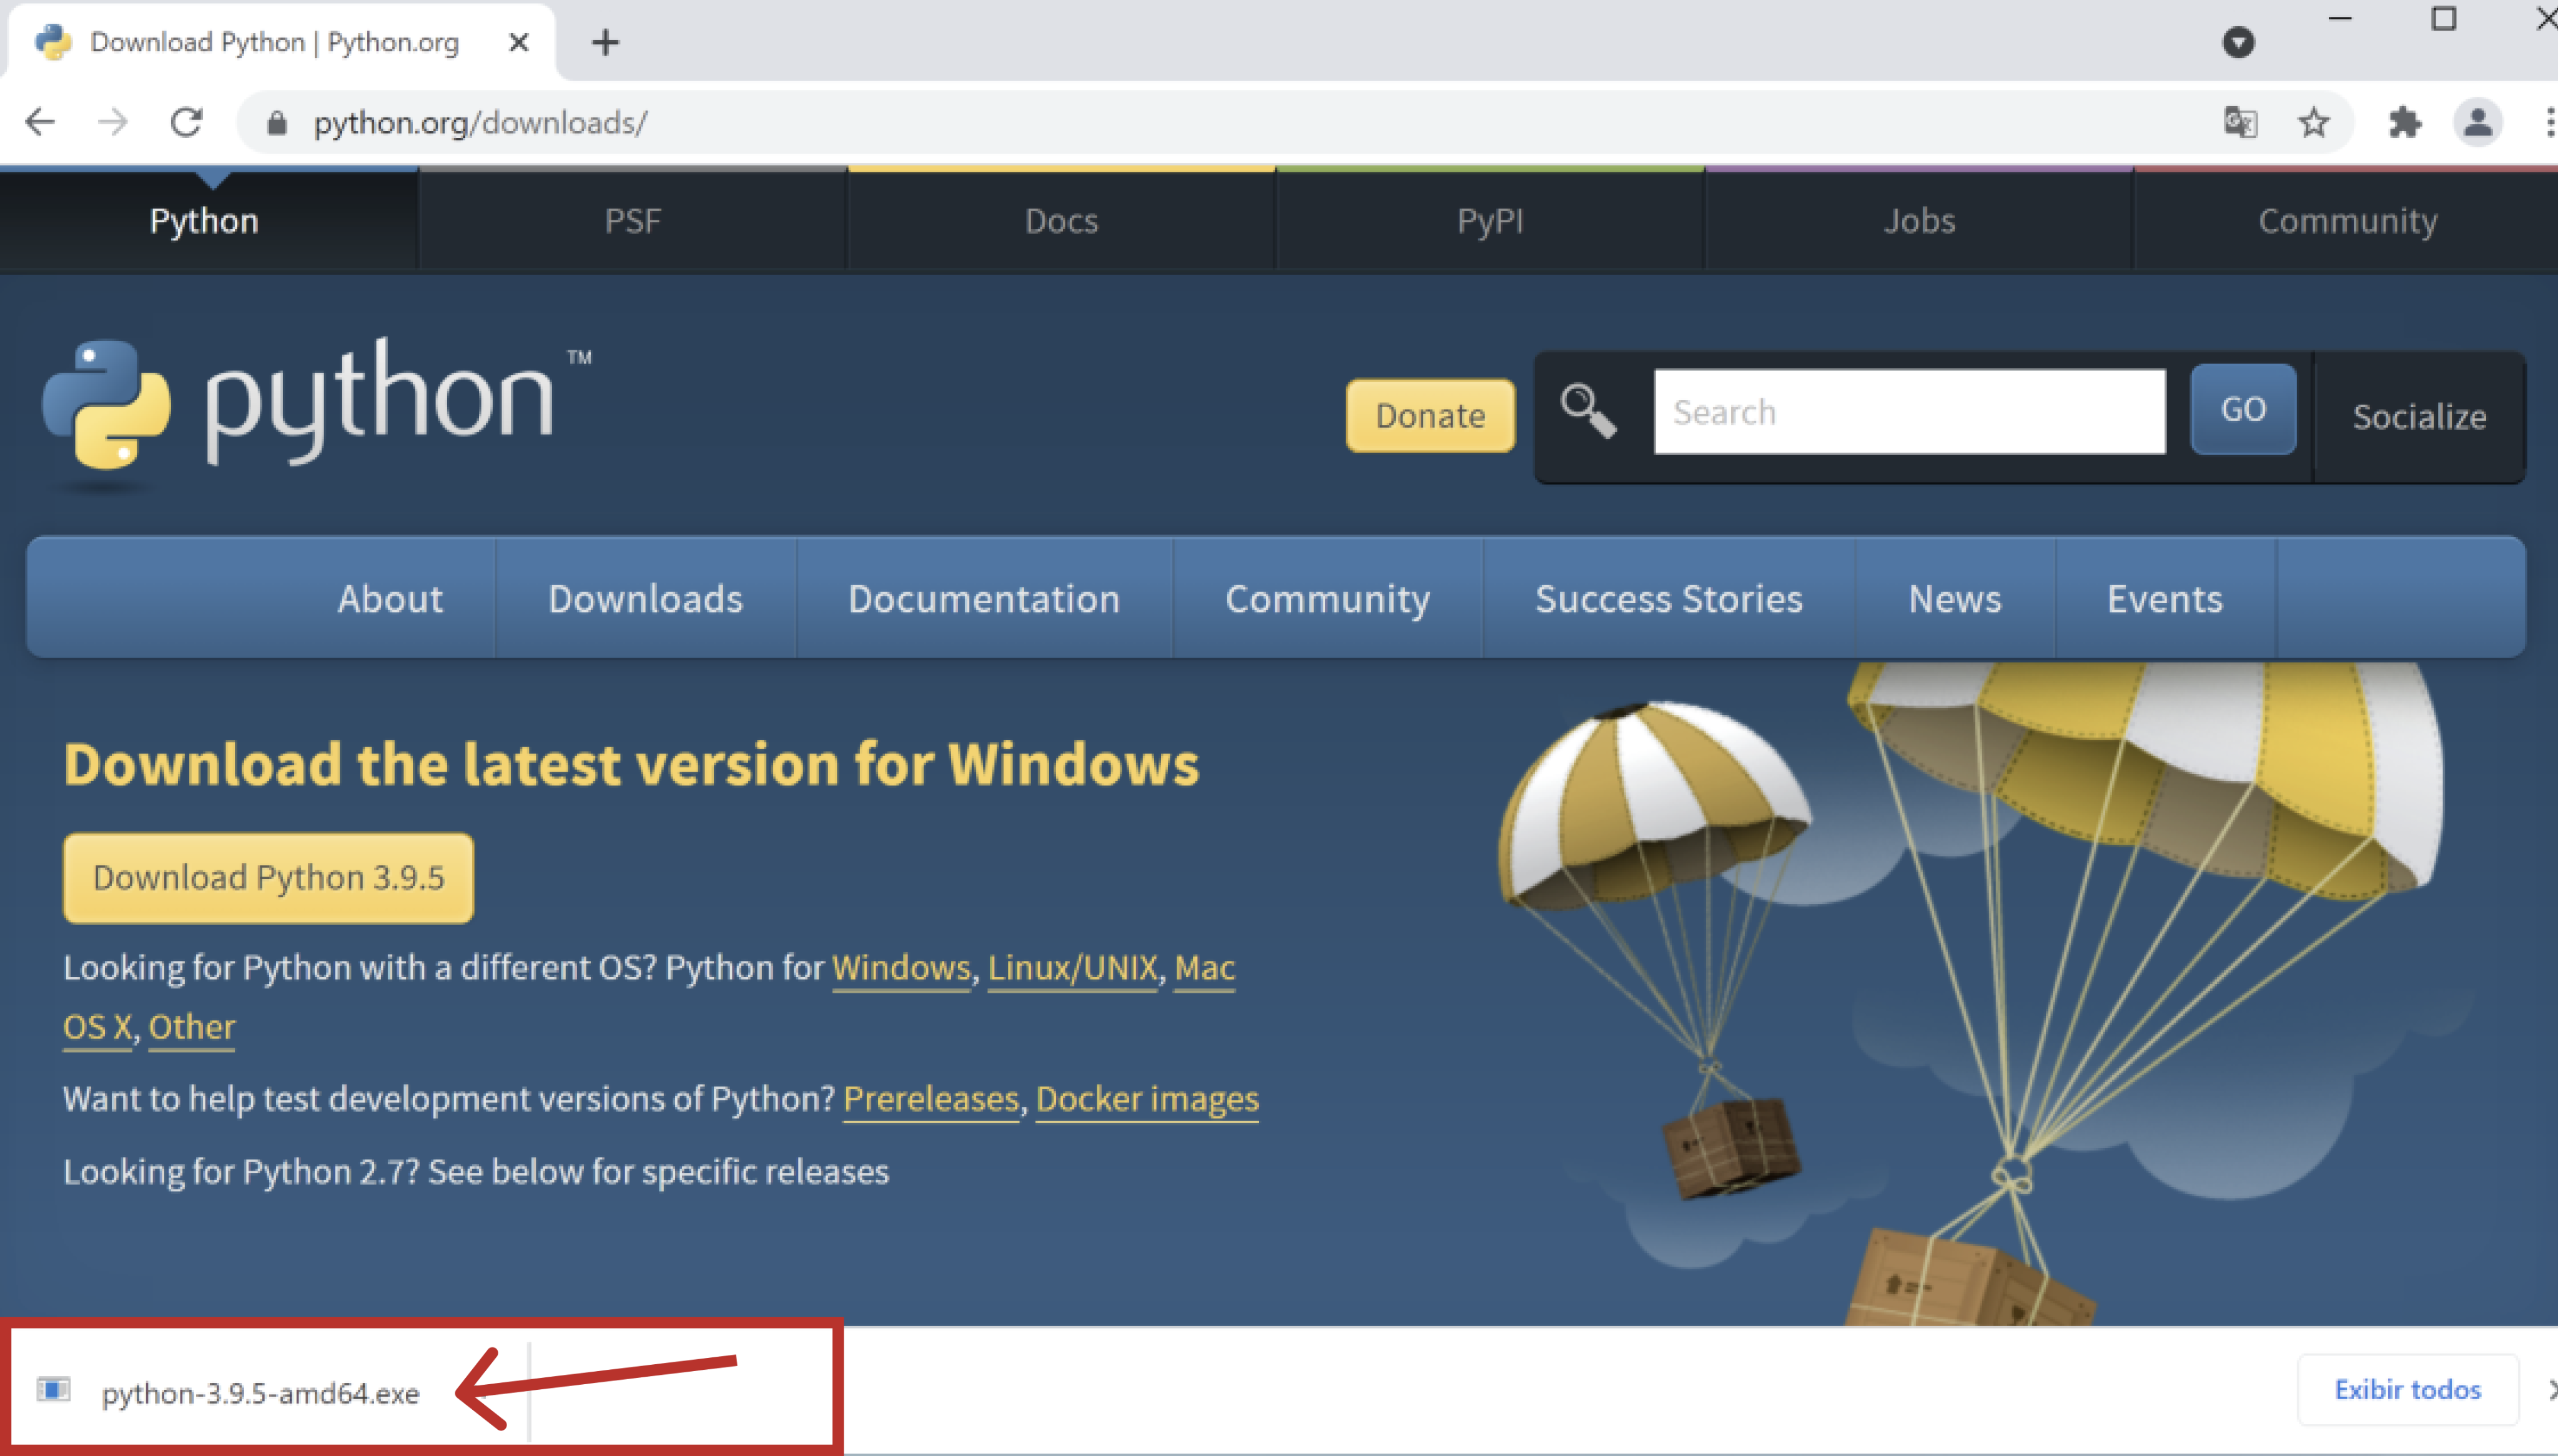Viewport: 2558px width, 1456px height.
Task: Open the PyPI top tab
Action: pyautogui.click(x=1490, y=220)
